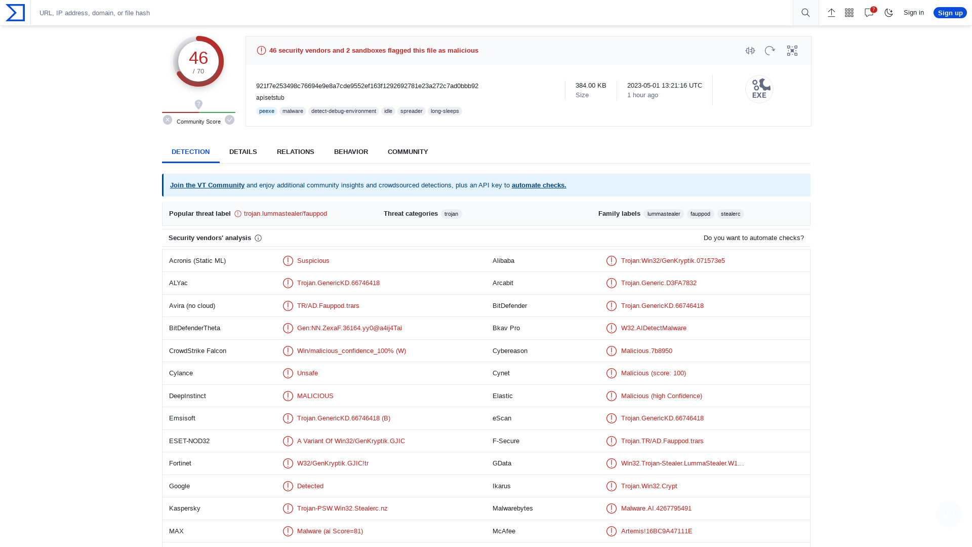Open the apps grid icon

tap(849, 13)
